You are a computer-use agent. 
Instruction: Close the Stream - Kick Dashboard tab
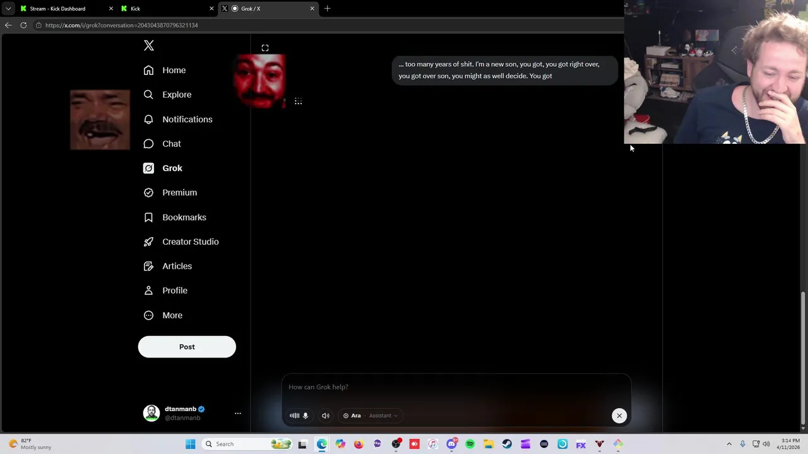pyautogui.click(x=111, y=9)
